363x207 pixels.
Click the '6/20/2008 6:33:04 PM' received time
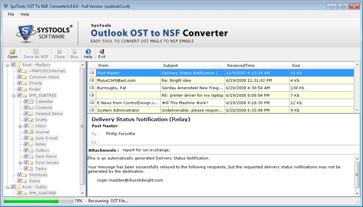point(248,110)
